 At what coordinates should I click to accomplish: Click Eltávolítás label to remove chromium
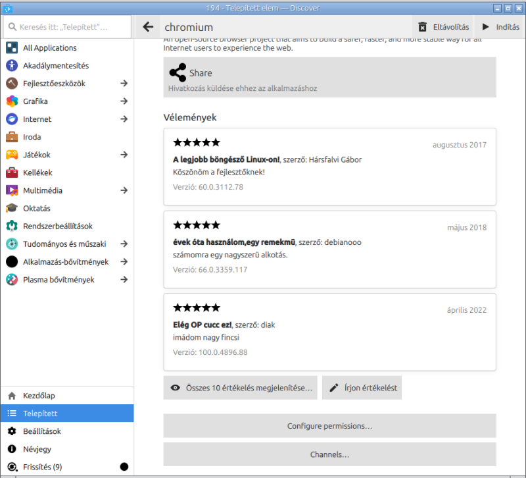(x=451, y=27)
